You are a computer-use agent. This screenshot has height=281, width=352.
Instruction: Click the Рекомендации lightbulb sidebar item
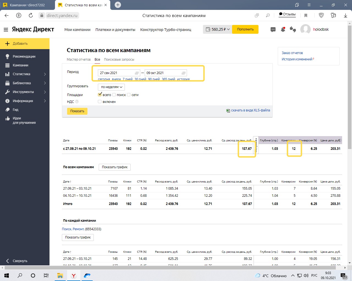24,57
